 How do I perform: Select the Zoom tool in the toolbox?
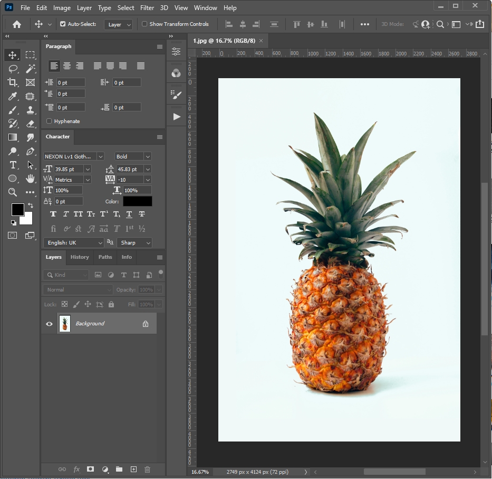pos(13,192)
